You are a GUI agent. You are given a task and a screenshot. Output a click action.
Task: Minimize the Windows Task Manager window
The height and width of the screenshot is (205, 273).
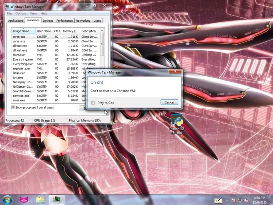[x=87, y=6]
